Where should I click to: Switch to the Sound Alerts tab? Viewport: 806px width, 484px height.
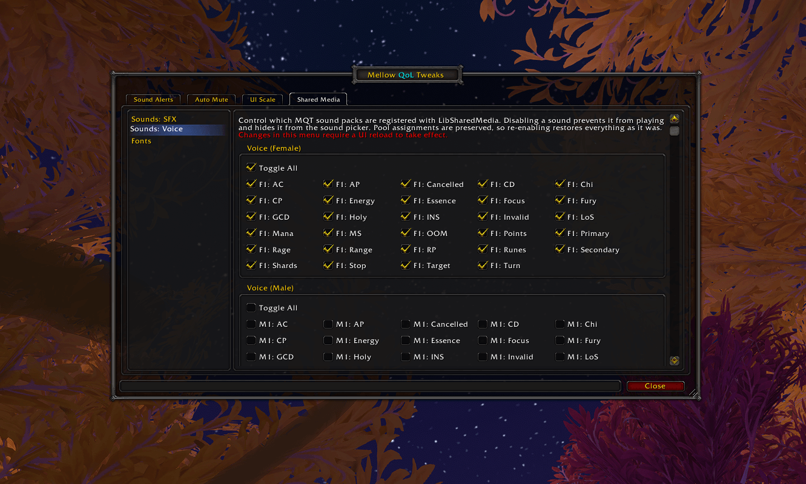click(153, 99)
